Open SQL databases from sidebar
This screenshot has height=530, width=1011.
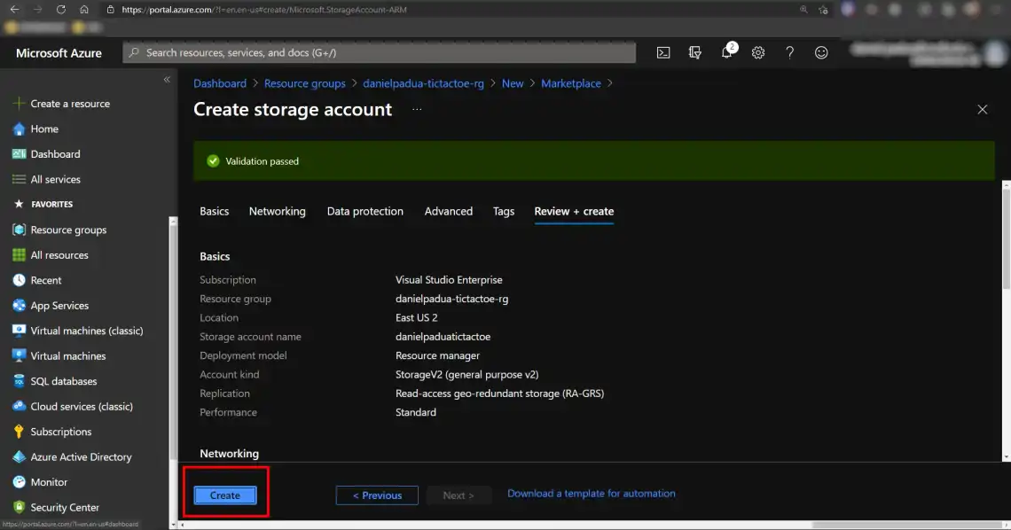(x=62, y=381)
